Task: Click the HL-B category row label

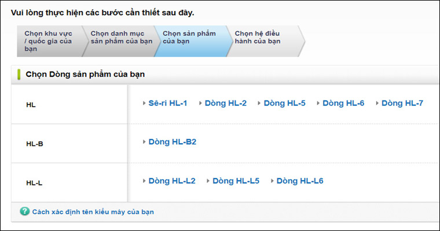Action: click(35, 143)
